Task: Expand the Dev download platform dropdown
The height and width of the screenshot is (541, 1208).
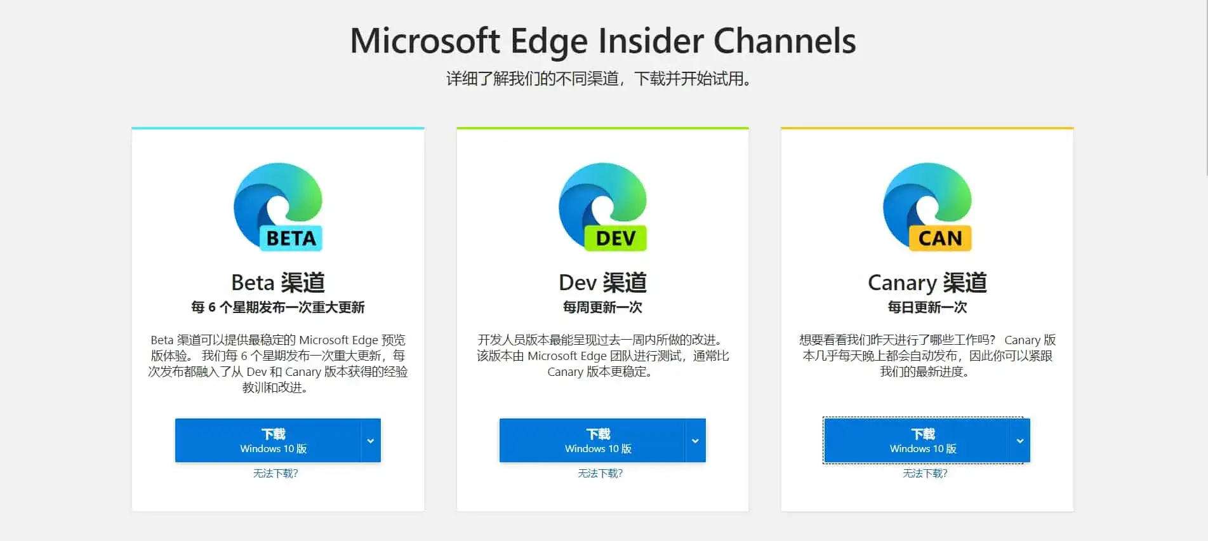Action: click(696, 440)
